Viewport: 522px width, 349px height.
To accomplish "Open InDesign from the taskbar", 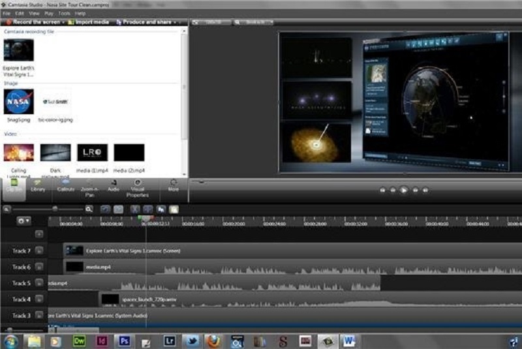I will point(102,341).
